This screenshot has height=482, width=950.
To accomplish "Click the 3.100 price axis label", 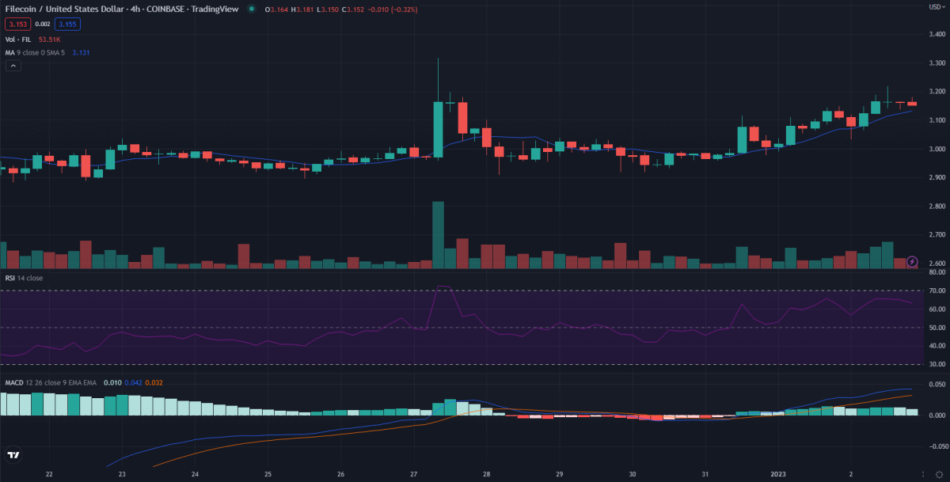I will pyautogui.click(x=936, y=120).
